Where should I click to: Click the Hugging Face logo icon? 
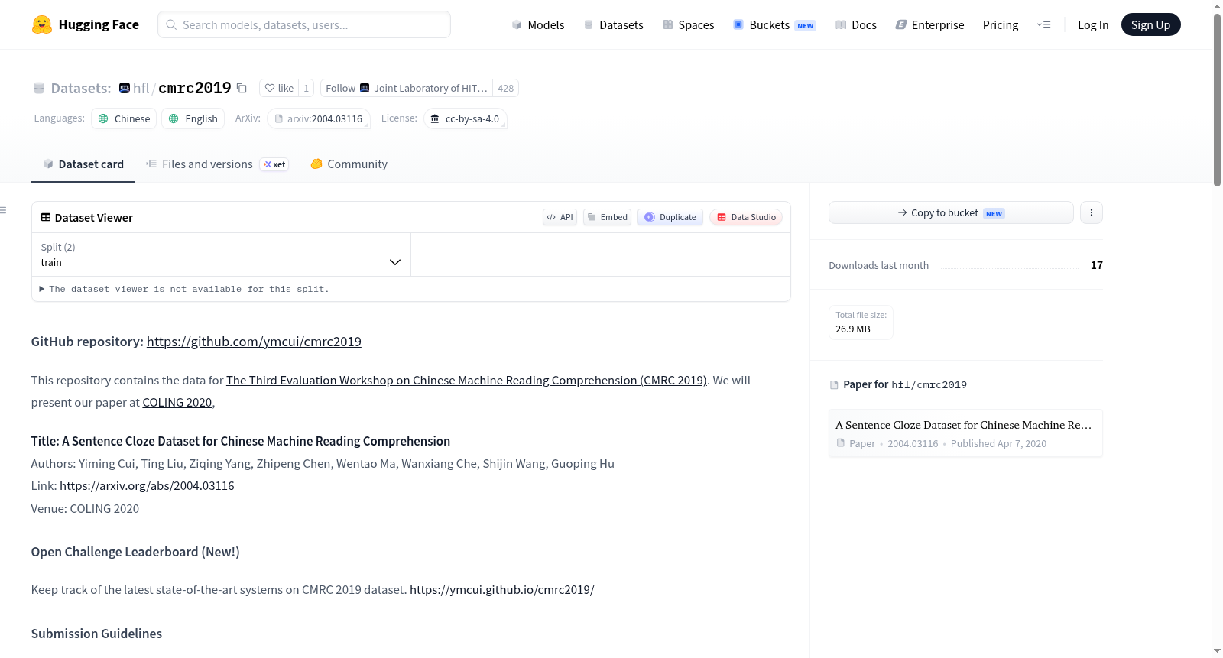tap(42, 24)
